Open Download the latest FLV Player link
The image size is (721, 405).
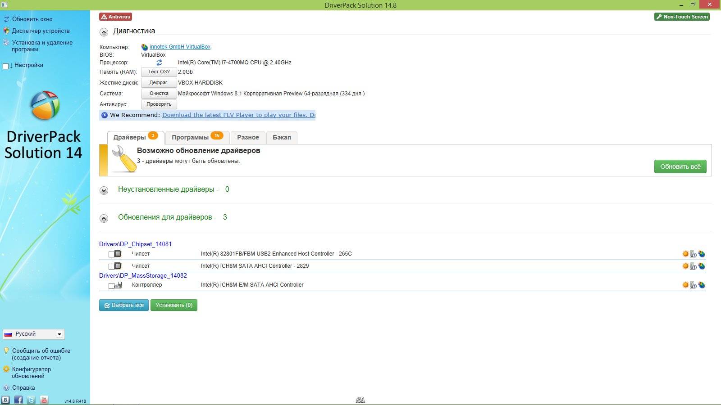click(x=239, y=115)
